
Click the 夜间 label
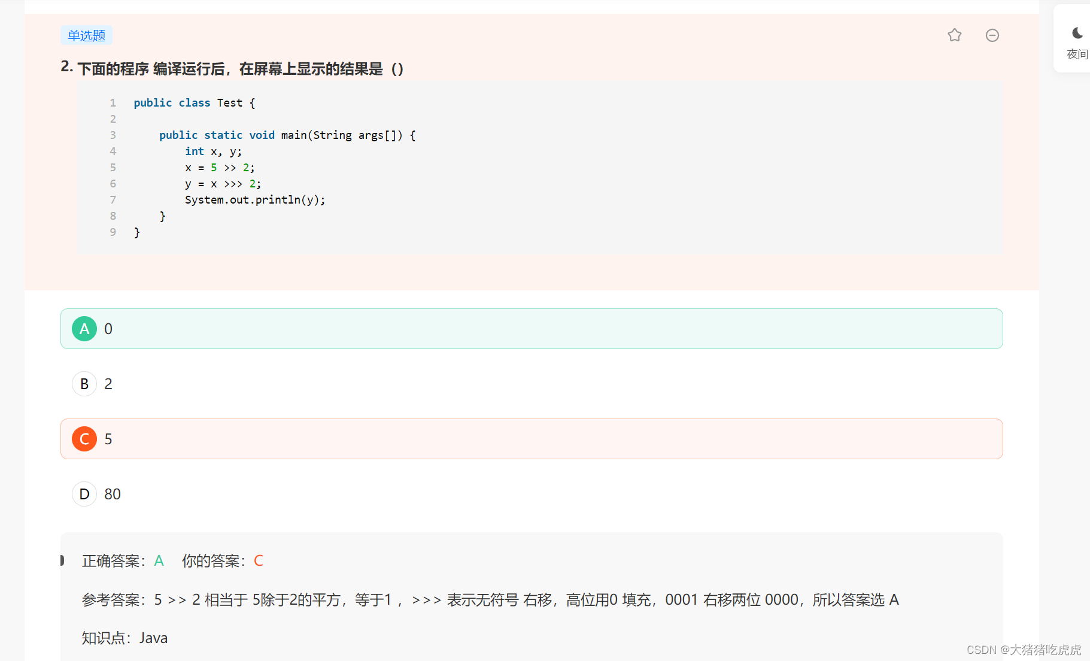click(1077, 54)
